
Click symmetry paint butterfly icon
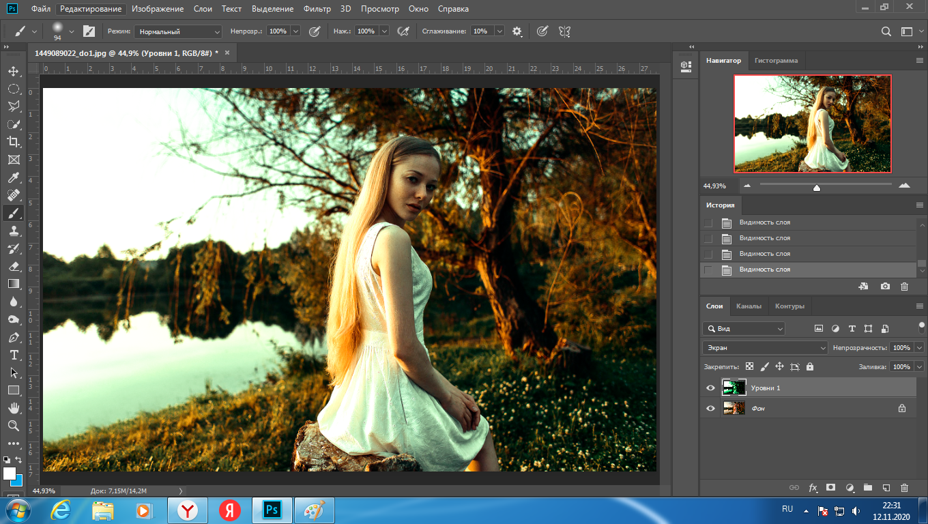click(564, 31)
